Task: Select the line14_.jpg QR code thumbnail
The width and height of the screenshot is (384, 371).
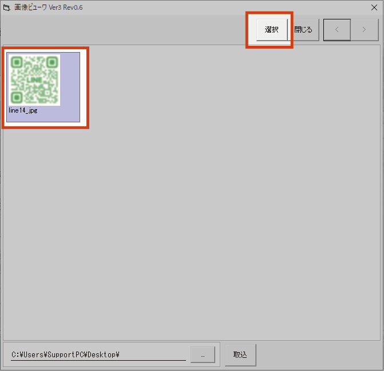Action: (34, 80)
